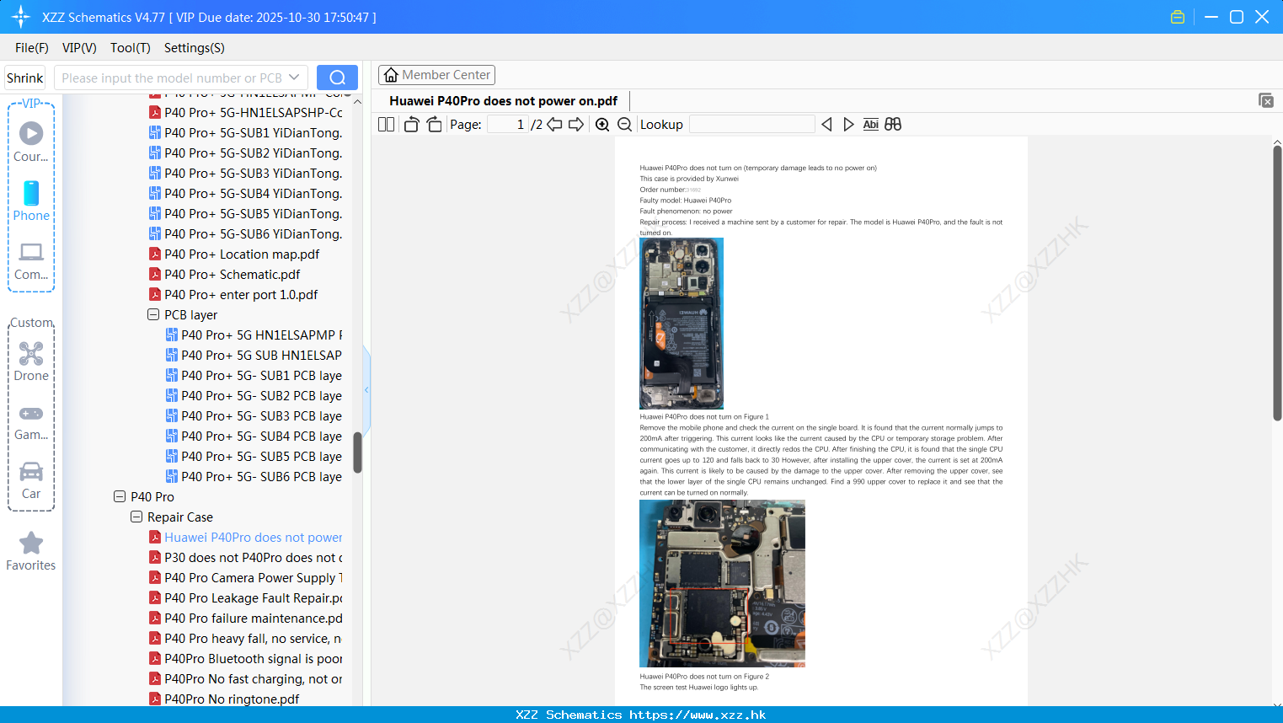Select the Huawei P40Pro does not power on tab

tap(503, 101)
